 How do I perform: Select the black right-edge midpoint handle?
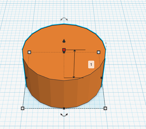point(101,78)
